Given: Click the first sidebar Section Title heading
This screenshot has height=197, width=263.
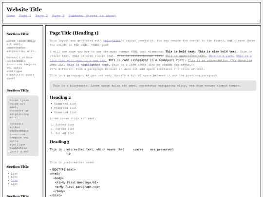Looking at the screenshot, I should point(18,34).
